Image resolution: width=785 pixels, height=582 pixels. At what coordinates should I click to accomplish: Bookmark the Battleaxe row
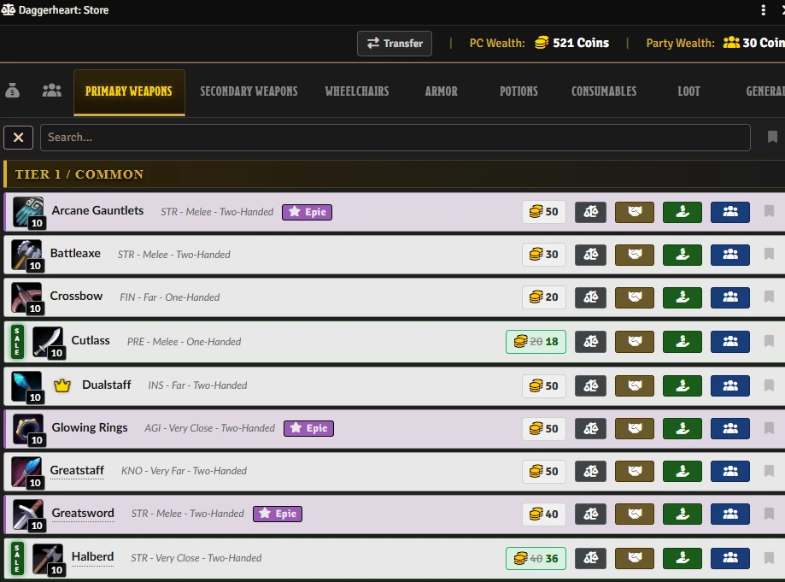pyautogui.click(x=769, y=254)
